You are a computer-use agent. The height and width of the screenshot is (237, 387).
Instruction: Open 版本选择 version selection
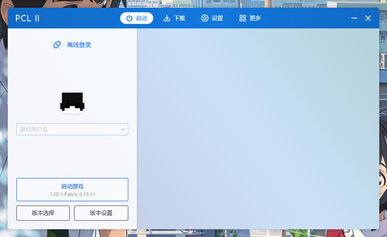[x=43, y=213]
